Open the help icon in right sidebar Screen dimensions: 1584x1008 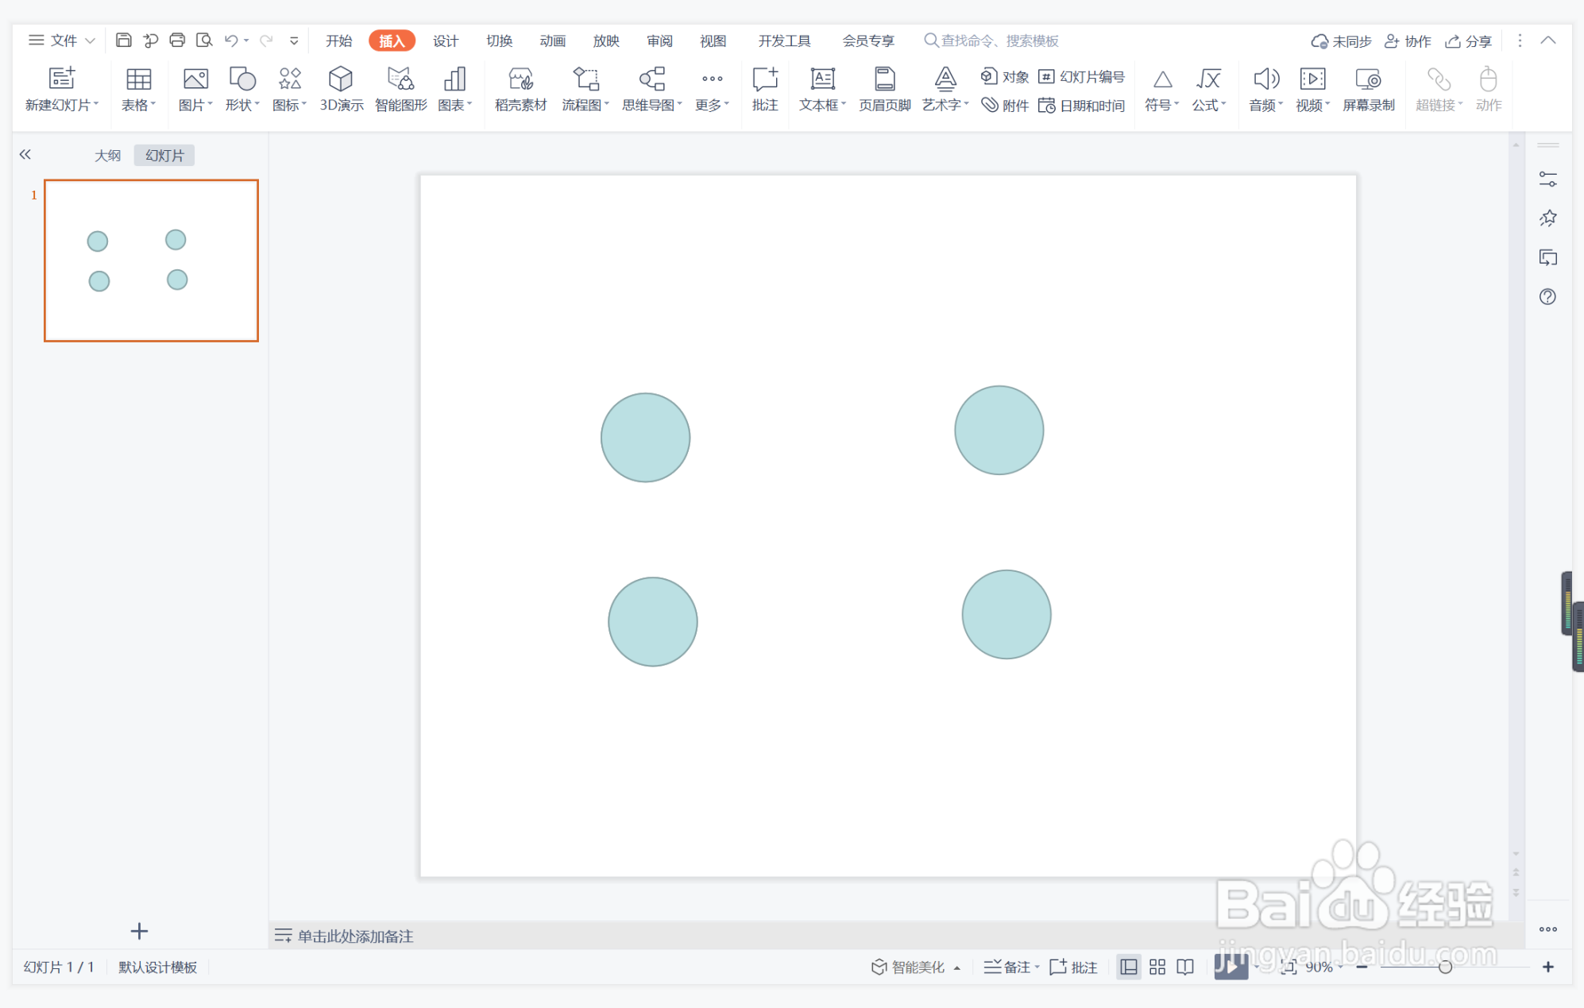(x=1547, y=297)
